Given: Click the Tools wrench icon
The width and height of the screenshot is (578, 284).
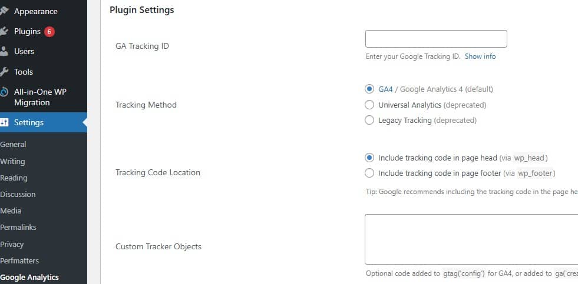Looking at the screenshot, I should (x=4, y=72).
